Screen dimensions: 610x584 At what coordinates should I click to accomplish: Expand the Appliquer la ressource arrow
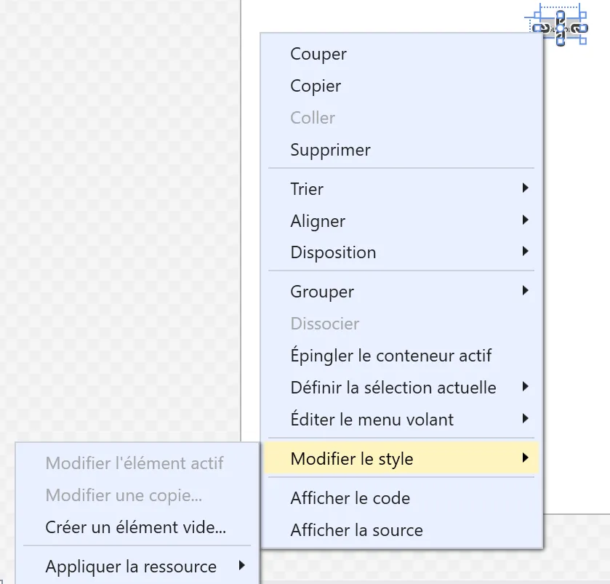(x=241, y=565)
